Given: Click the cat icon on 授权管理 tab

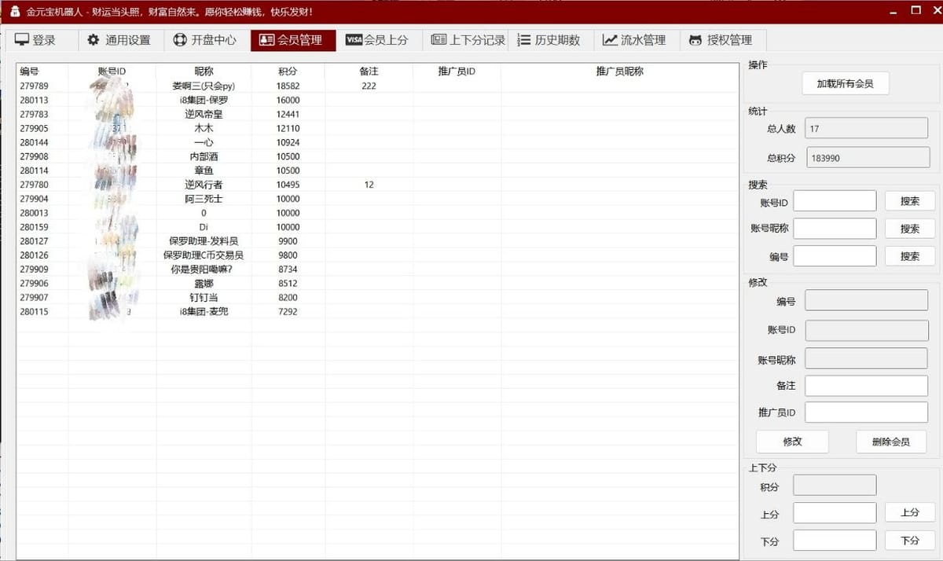Looking at the screenshot, I should click(x=695, y=40).
